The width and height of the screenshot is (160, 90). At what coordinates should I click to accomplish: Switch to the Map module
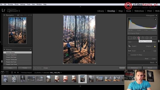pos(120,11)
